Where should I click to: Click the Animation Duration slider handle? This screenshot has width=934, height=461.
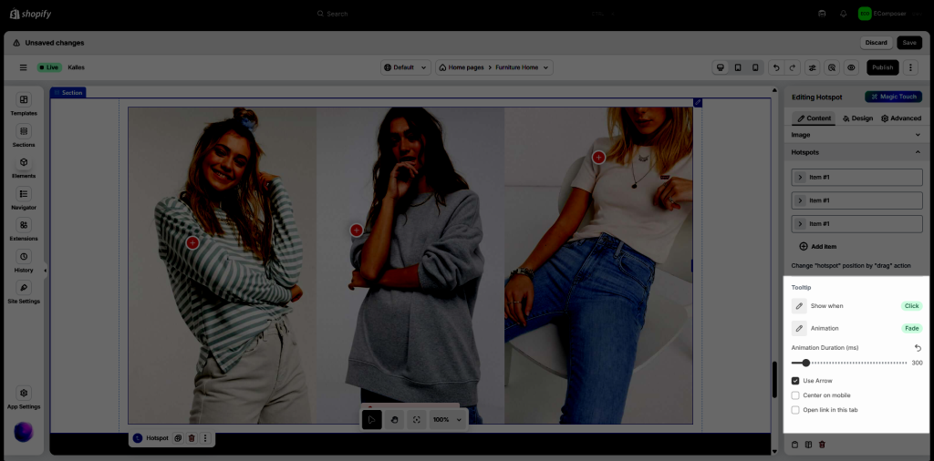[806, 363]
